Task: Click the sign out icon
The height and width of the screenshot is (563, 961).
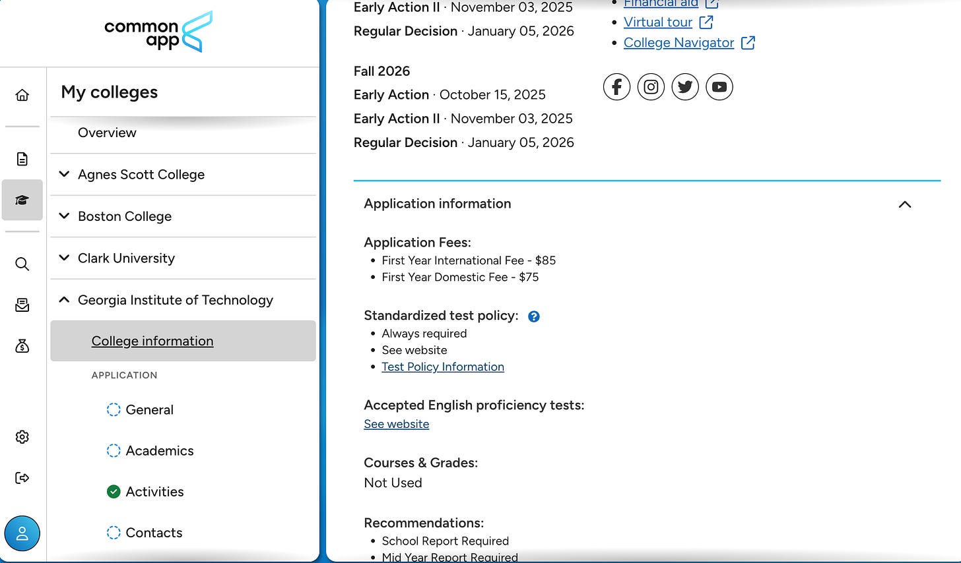Action: tap(22, 478)
